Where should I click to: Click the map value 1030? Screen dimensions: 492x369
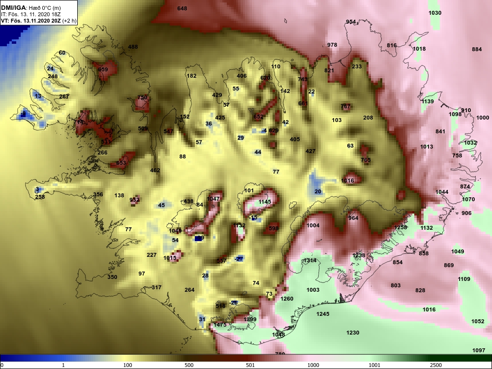point(435,13)
